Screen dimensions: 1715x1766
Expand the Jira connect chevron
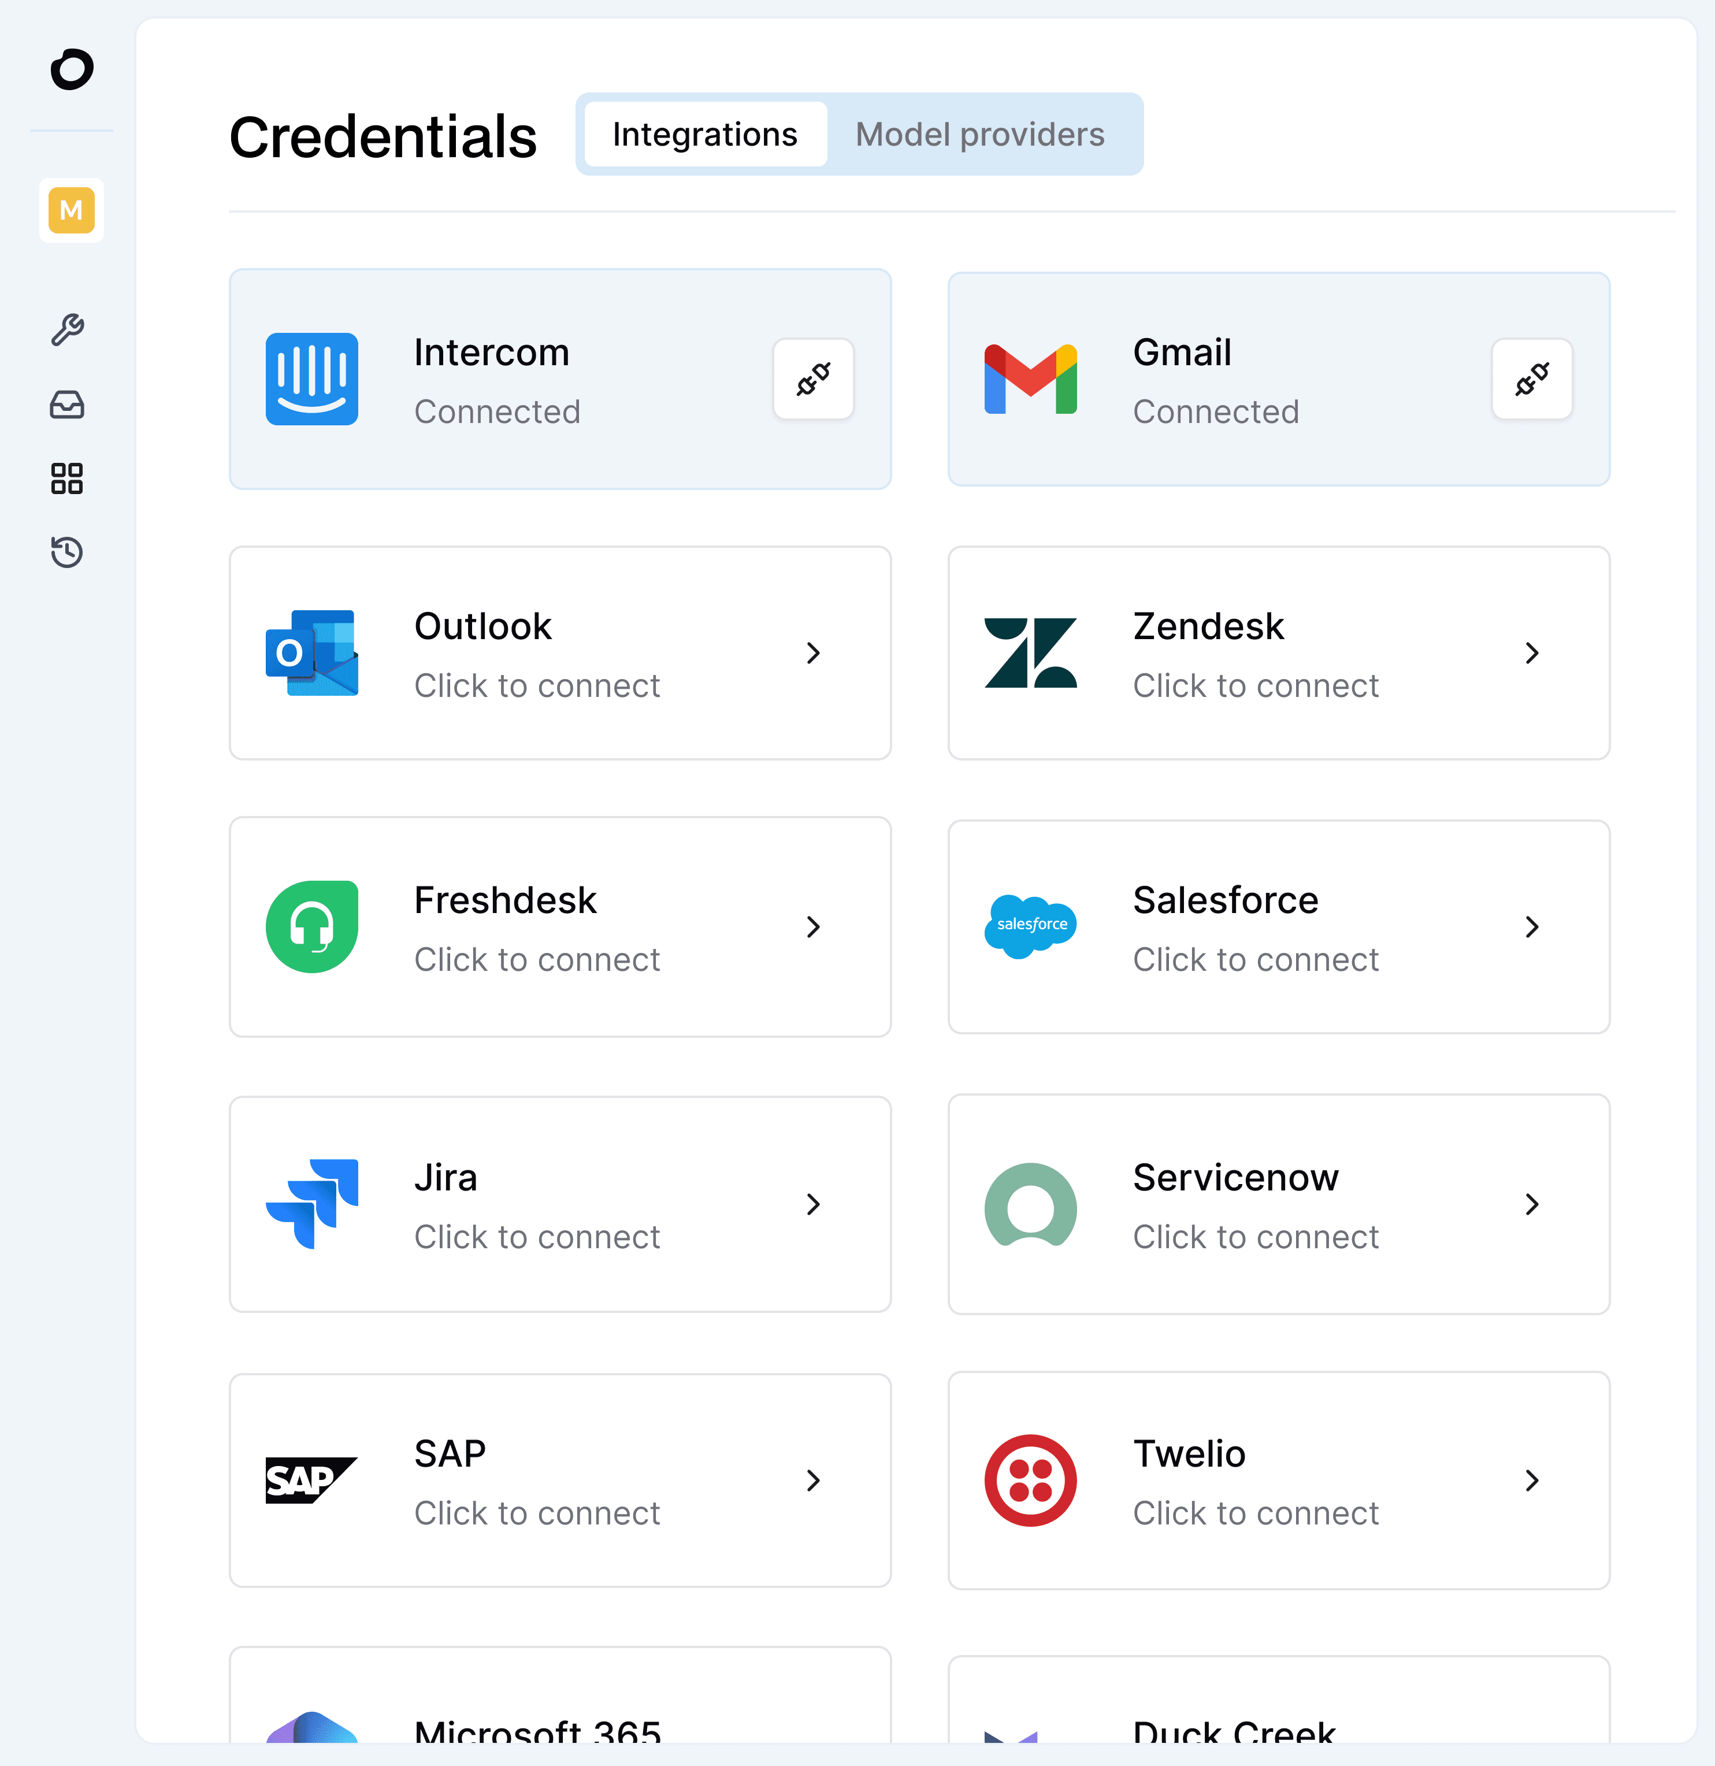point(812,1205)
